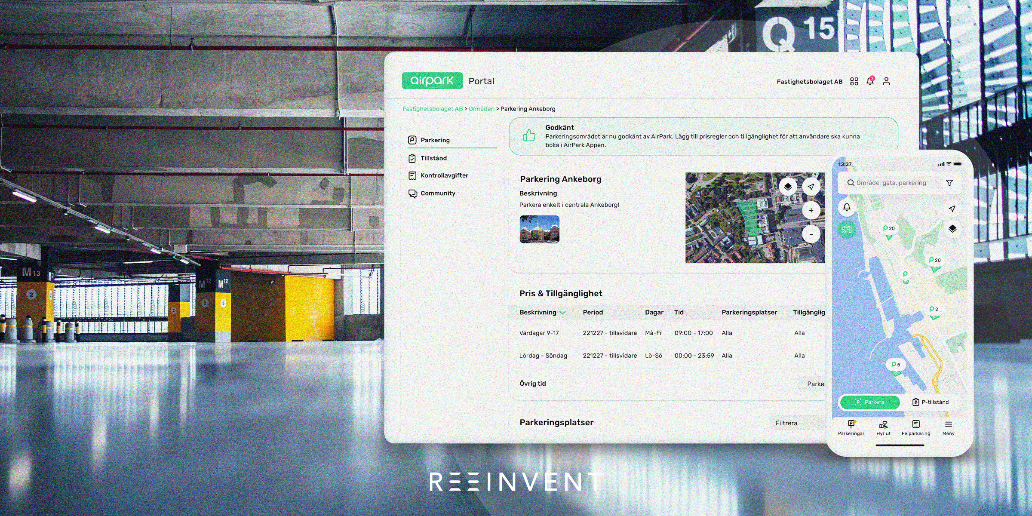Click the 'Pris & Tillgänglighet' section heading
Image resolution: width=1032 pixels, height=516 pixels.
[x=561, y=294]
